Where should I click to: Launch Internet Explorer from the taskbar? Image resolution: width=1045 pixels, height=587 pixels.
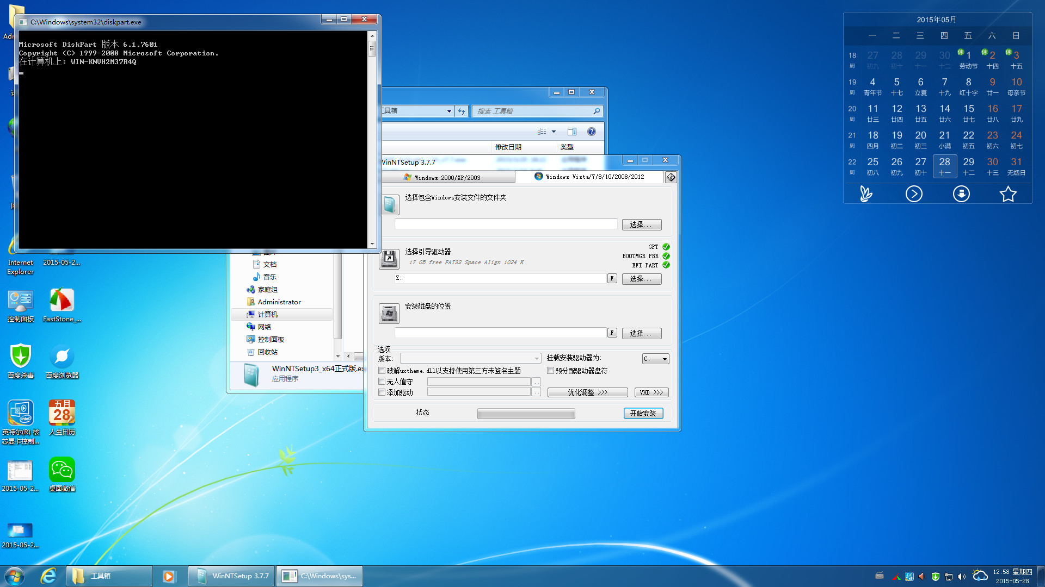tap(48, 576)
